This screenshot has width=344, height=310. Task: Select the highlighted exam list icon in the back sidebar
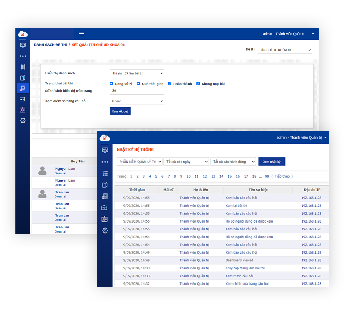(x=23, y=88)
